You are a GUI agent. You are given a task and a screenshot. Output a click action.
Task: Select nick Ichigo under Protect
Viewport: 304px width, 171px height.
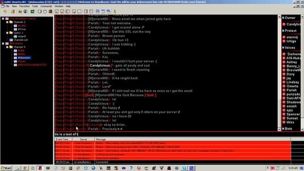click(x=291, y=41)
